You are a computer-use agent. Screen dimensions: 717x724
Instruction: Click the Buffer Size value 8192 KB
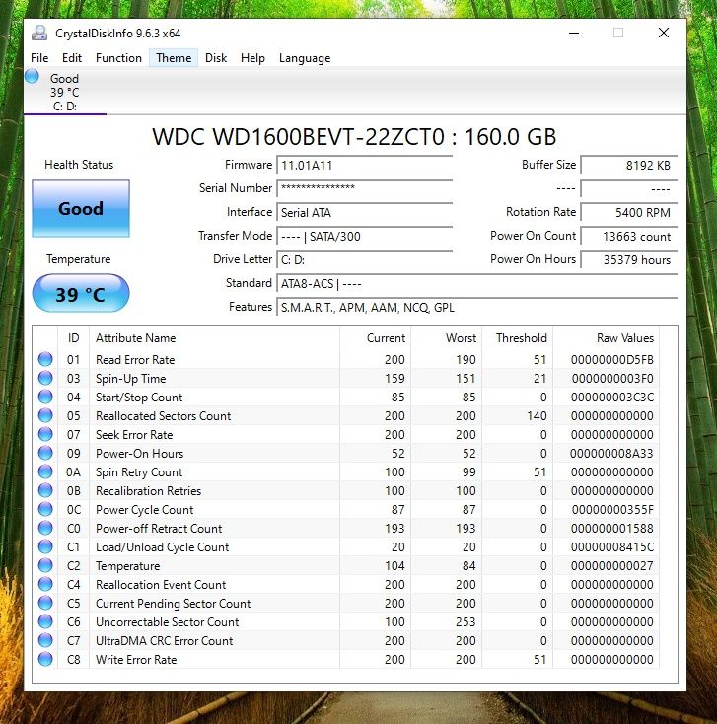(x=629, y=166)
